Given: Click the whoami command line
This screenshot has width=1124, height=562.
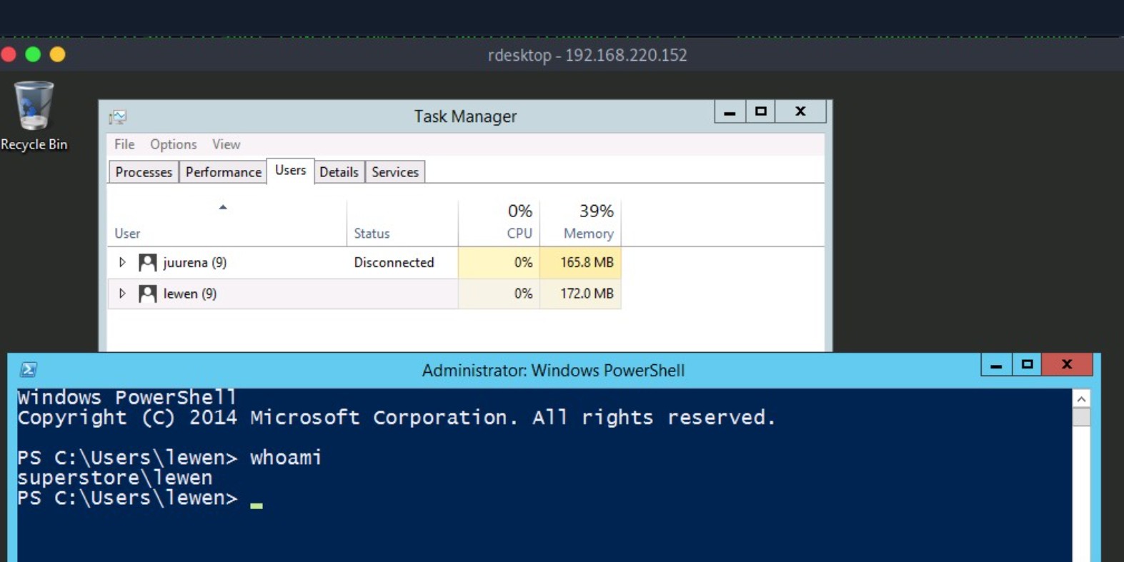Looking at the screenshot, I should click(x=169, y=458).
